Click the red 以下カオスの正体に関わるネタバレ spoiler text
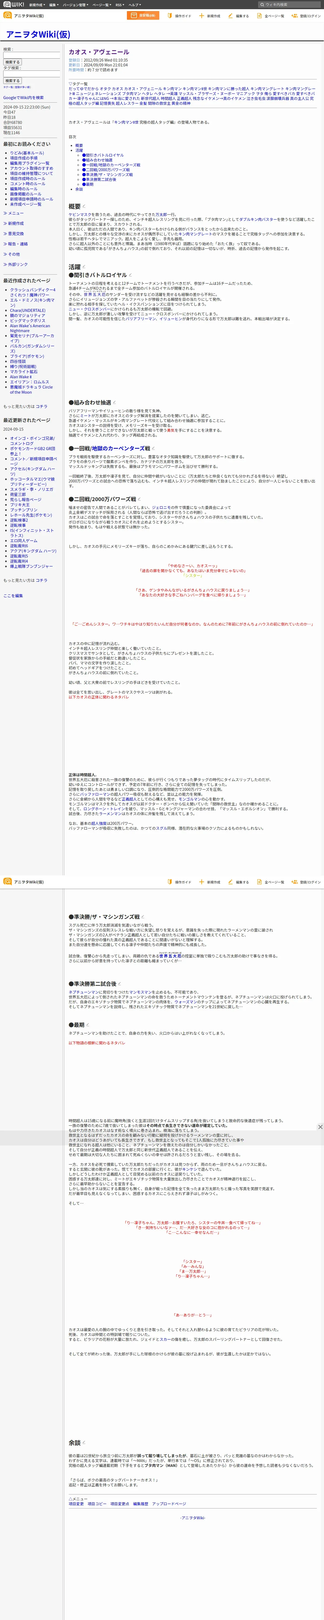Viewport: 324px width, 1620px height. click(x=99, y=697)
